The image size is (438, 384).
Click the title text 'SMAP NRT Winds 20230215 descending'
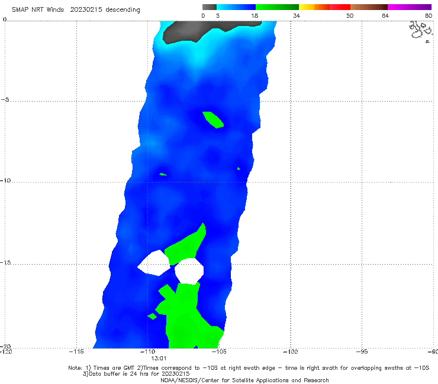[76, 9]
